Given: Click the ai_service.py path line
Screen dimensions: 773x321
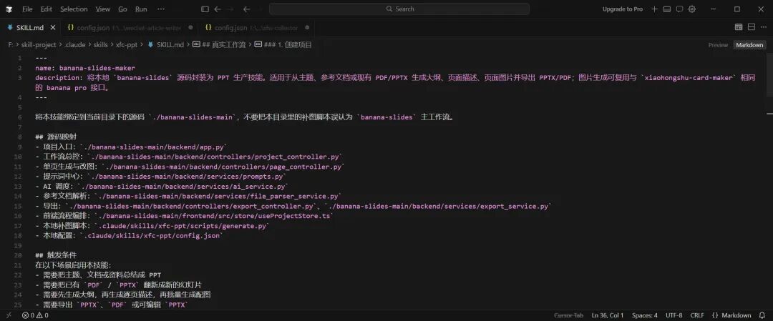Looking at the screenshot, I should pos(162,186).
